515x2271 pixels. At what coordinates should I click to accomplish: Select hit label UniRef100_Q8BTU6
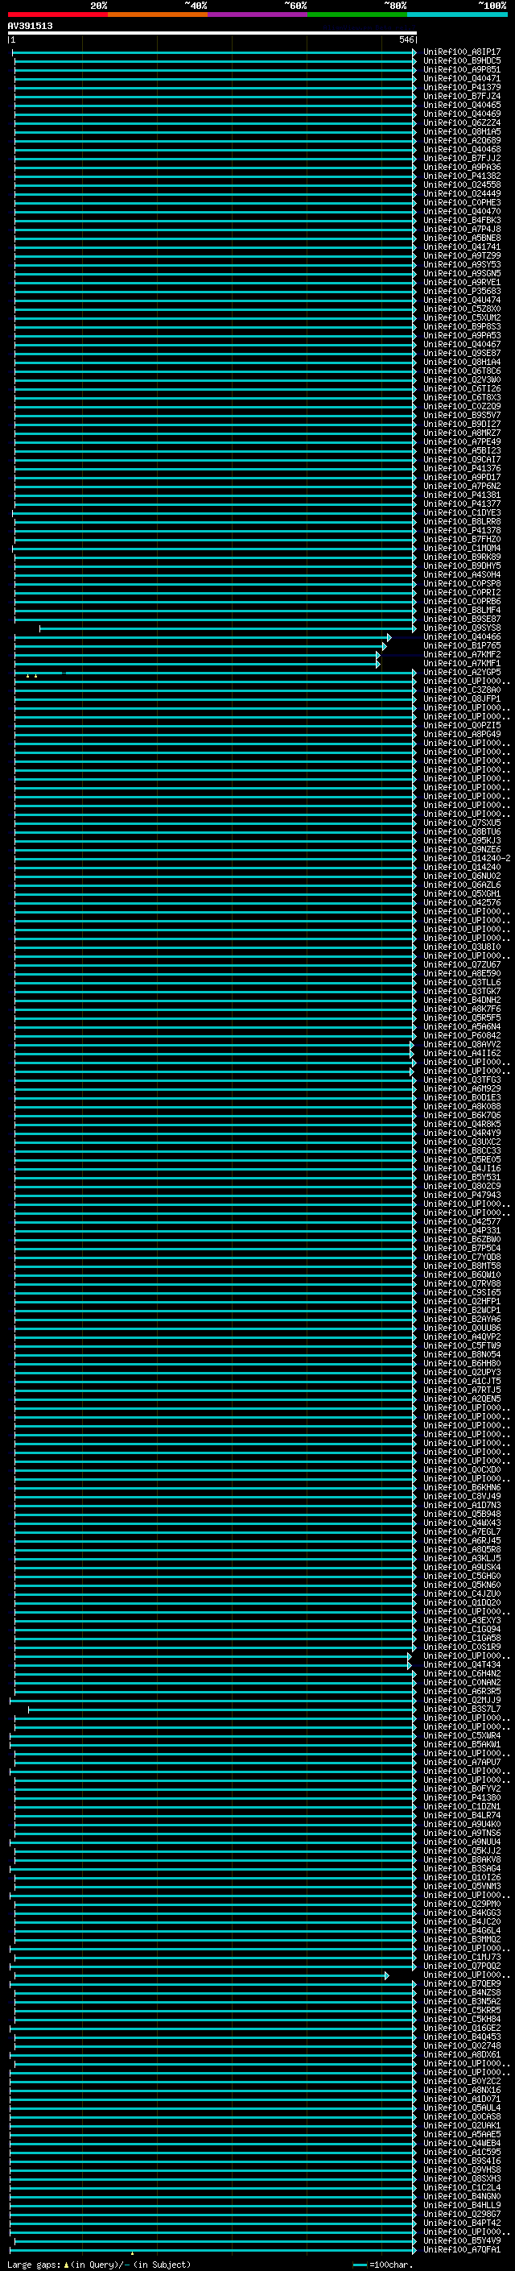pos(461,831)
